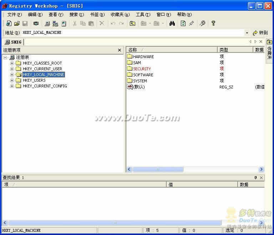This screenshot has width=274, height=235.
Task: Open the 工具(T) menu
Action: click(143, 15)
